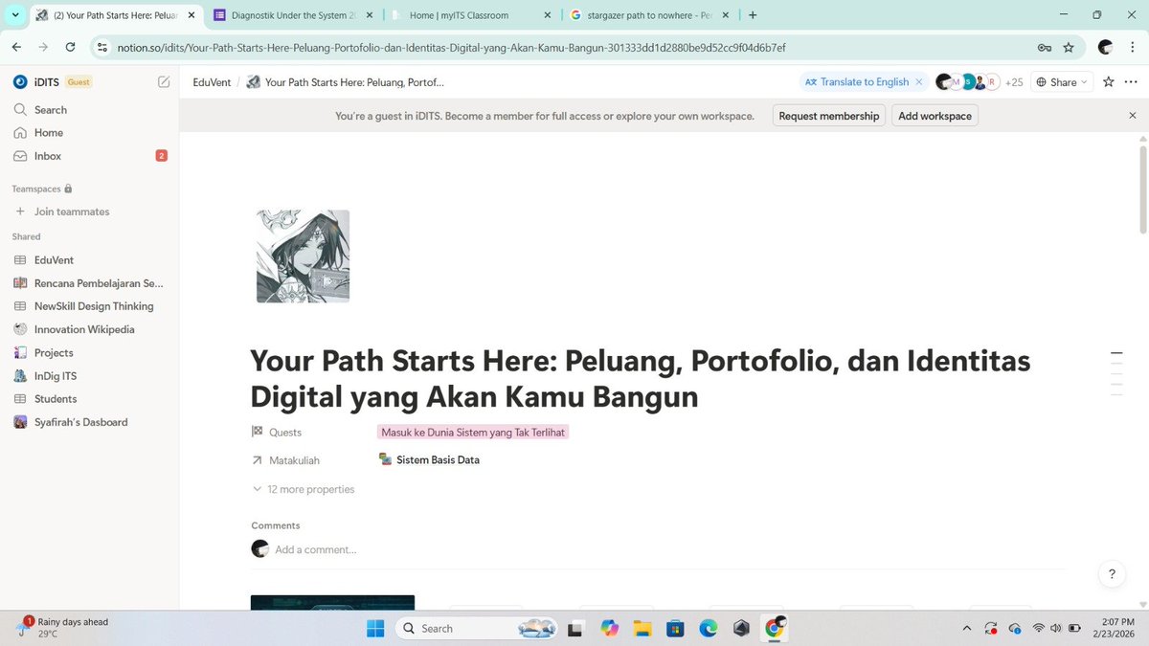Screen dimensions: 1149x646
Task: Launch Microsoft Edge from the taskbar
Action: click(x=709, y=628)
